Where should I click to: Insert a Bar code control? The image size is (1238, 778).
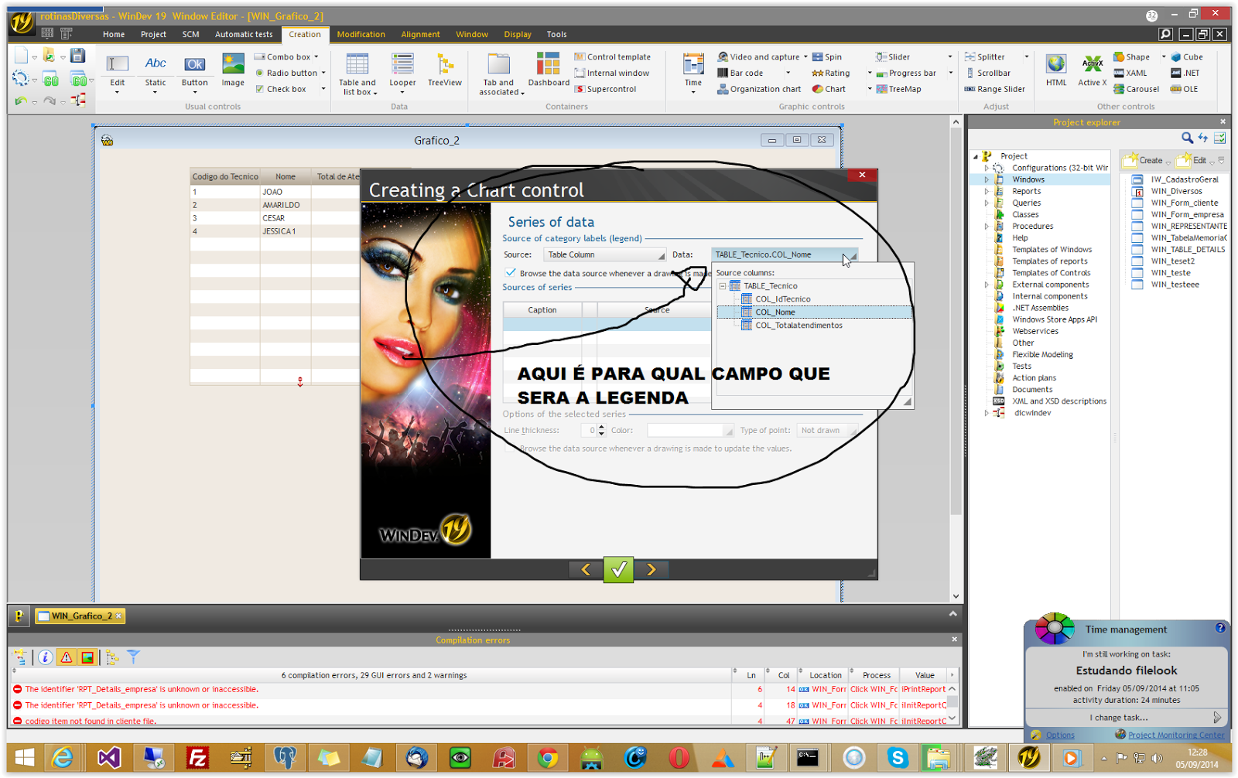(740, 73)
